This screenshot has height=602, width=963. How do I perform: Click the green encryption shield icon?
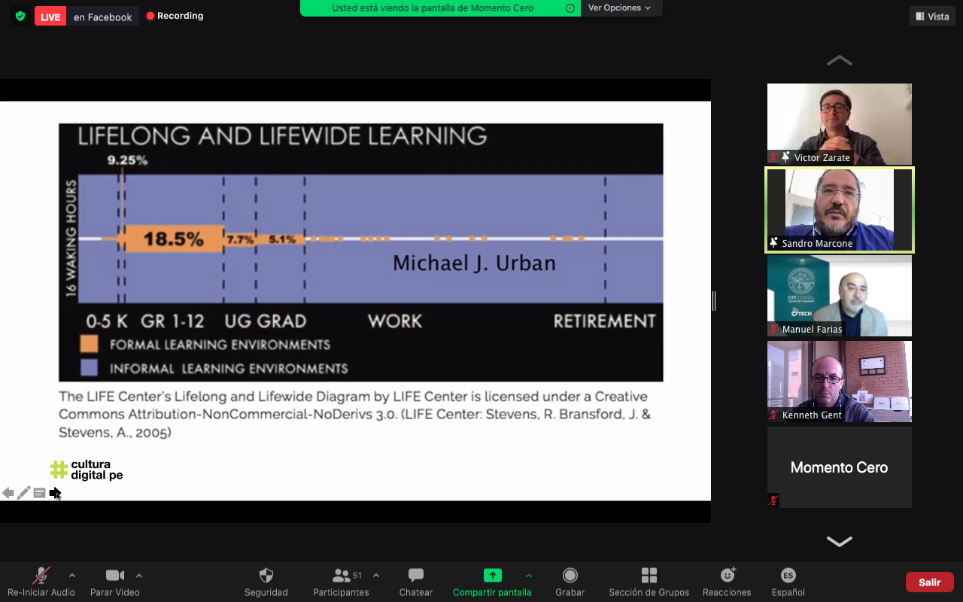click(x=20, y=16)
